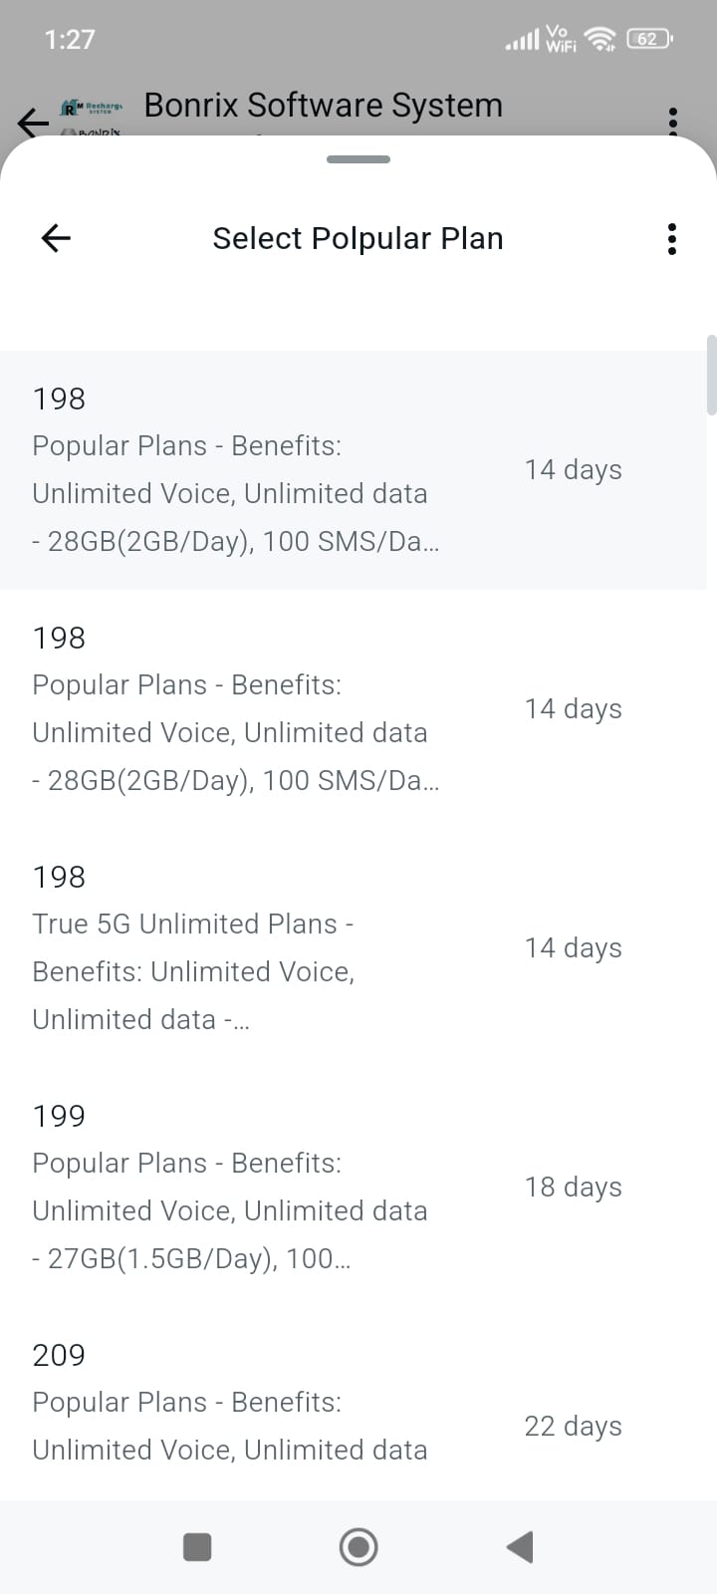Tap the dimmed top-bar back arrow
Image resolution: width=717 pixels, height=1594 pixels.
[32, 123]
